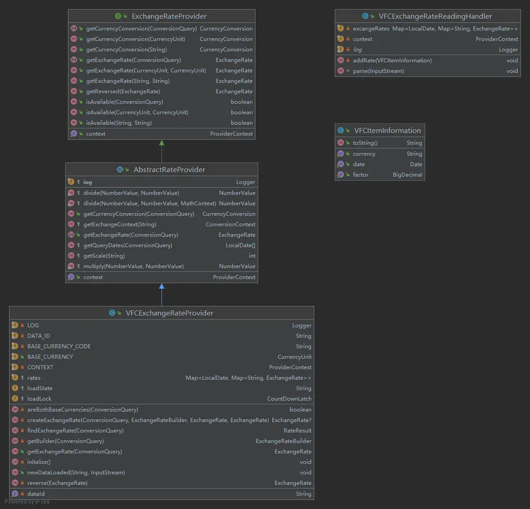Click getExchangeRate(String, String) method
The height and width of the screenshot is (509, 530).
pos(162,80)
